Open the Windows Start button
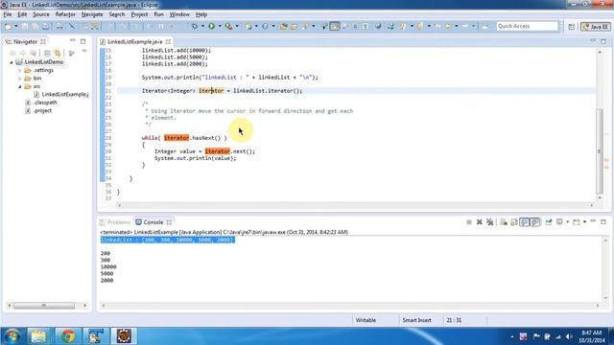 tap(12, 336)
